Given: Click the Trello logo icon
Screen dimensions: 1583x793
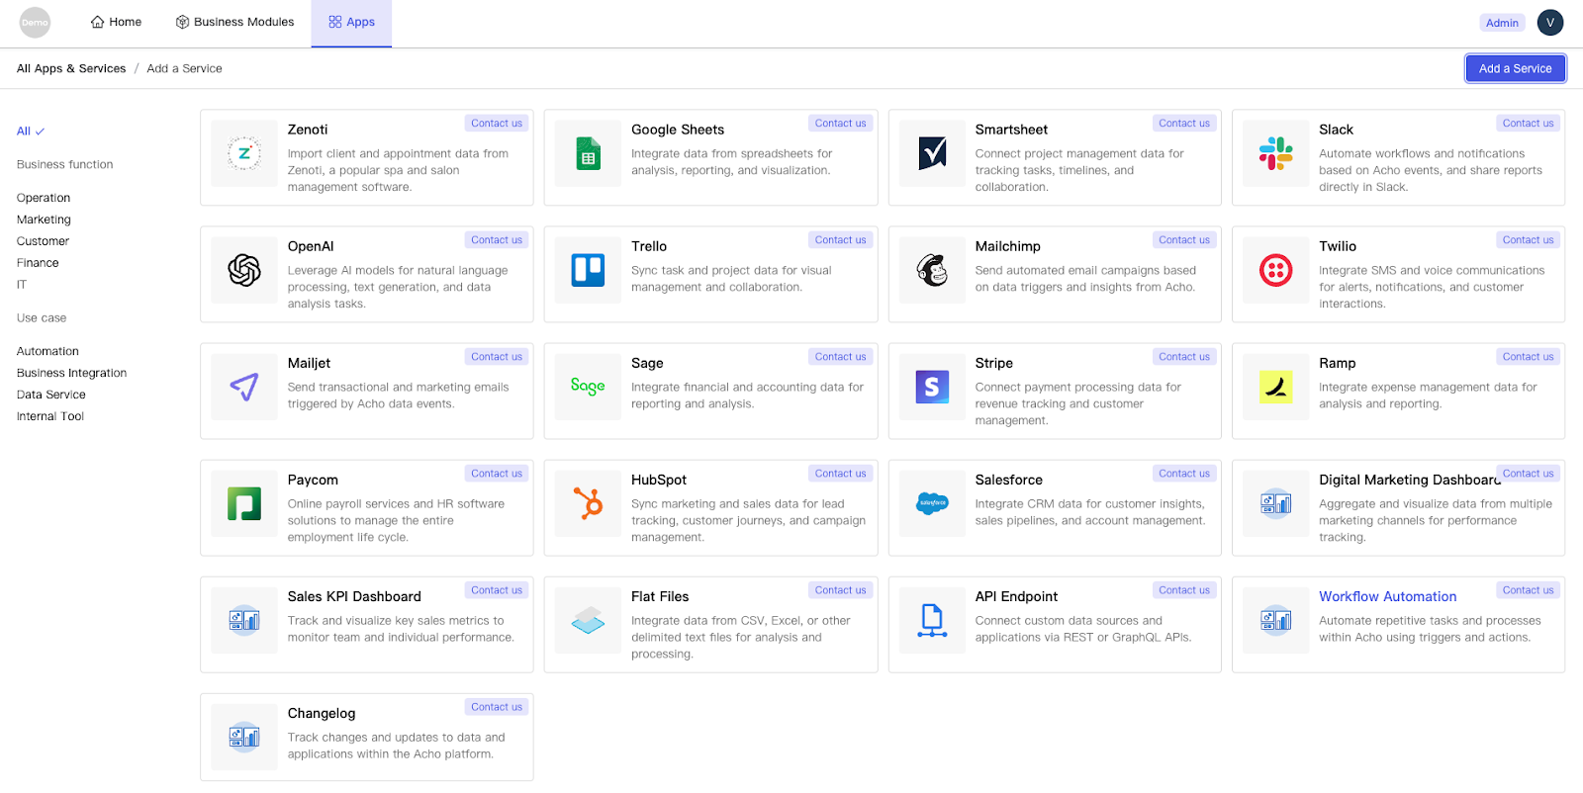Looking at the screenshot, I should point(589,270).
